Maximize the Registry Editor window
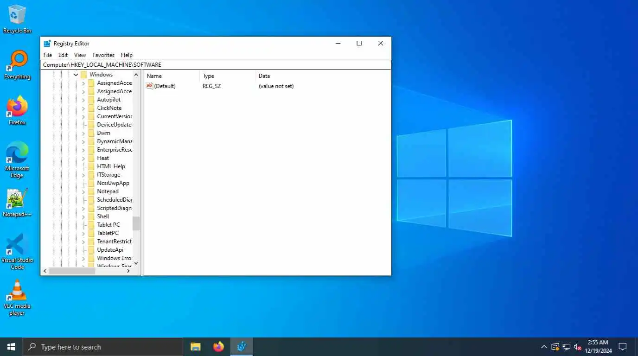 coord(359,43)
